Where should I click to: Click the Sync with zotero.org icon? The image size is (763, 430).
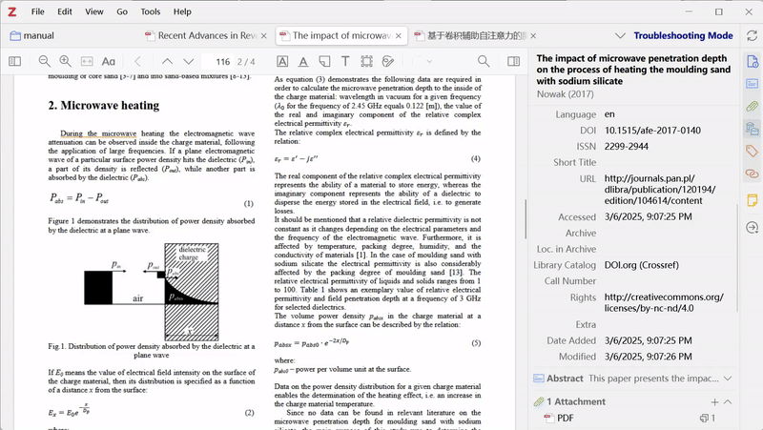coord(752,35)
